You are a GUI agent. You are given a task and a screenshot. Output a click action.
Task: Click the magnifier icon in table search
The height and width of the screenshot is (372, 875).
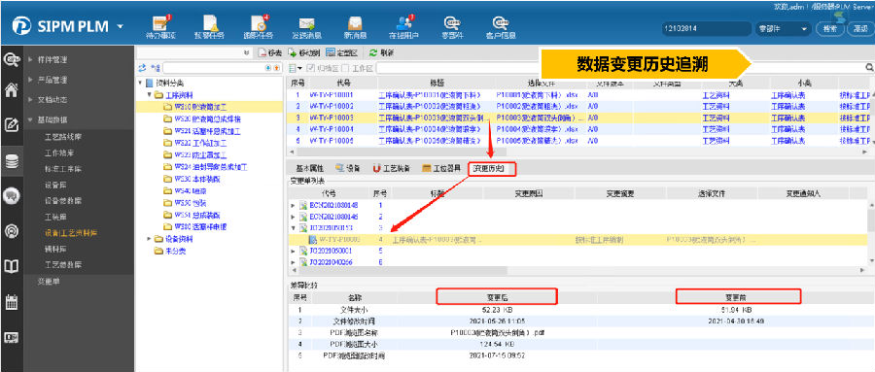tap(869, 67)
